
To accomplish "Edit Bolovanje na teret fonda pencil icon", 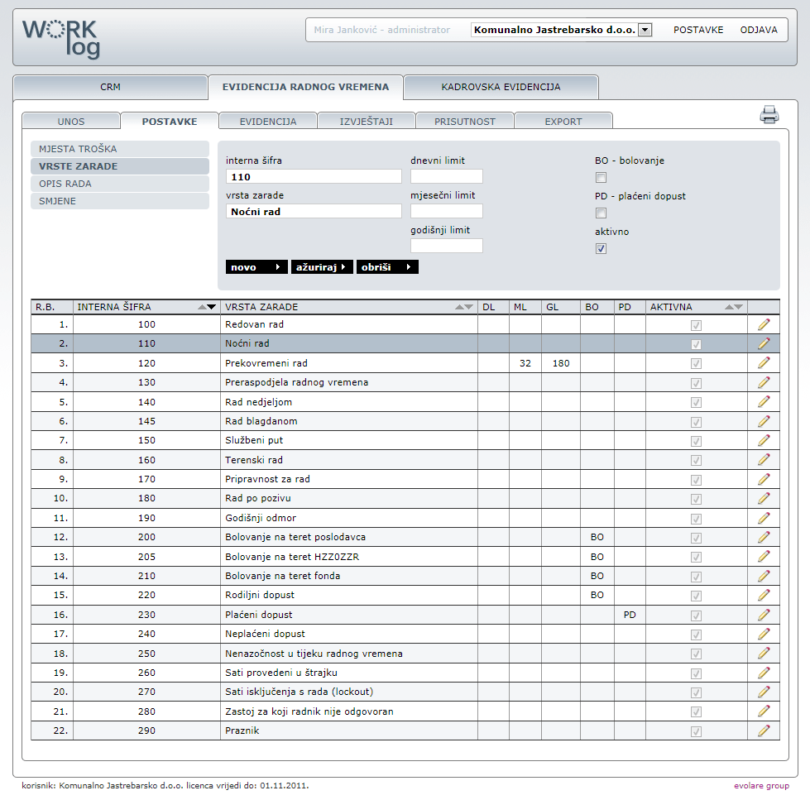I will 764,576.
